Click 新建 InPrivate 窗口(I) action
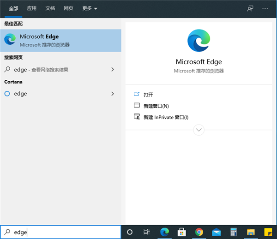277x239 pixels. 166,117
